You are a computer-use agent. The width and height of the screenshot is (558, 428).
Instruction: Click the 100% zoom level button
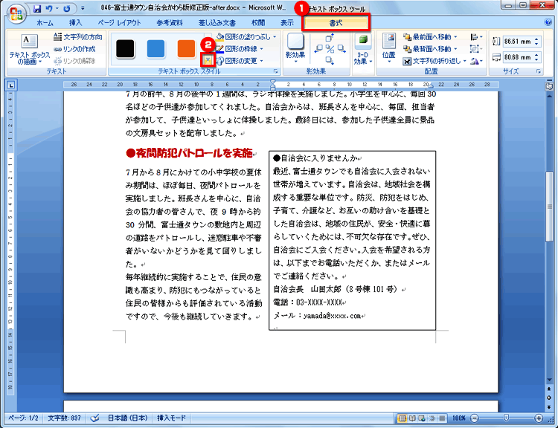tap(459, 418)
